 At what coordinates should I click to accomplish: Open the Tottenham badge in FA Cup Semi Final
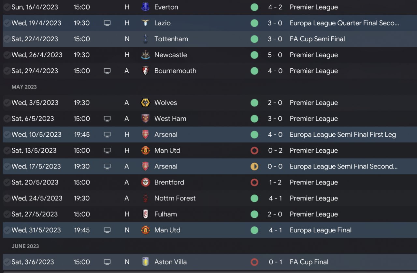point(145,39)
